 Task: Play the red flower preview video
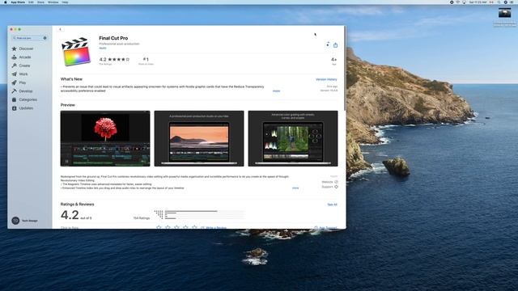tap(105, 138)
